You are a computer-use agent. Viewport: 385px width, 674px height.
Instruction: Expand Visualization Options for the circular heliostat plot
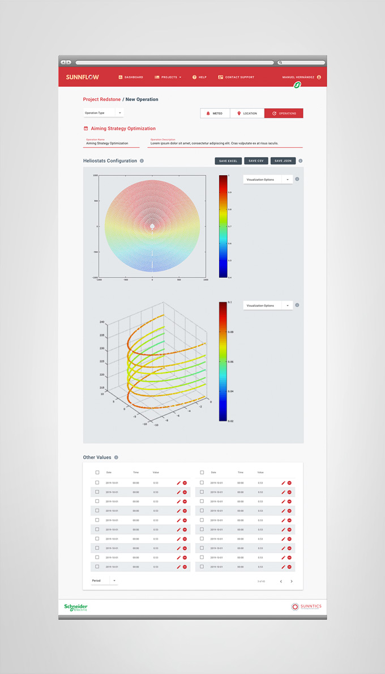point(268,180)
